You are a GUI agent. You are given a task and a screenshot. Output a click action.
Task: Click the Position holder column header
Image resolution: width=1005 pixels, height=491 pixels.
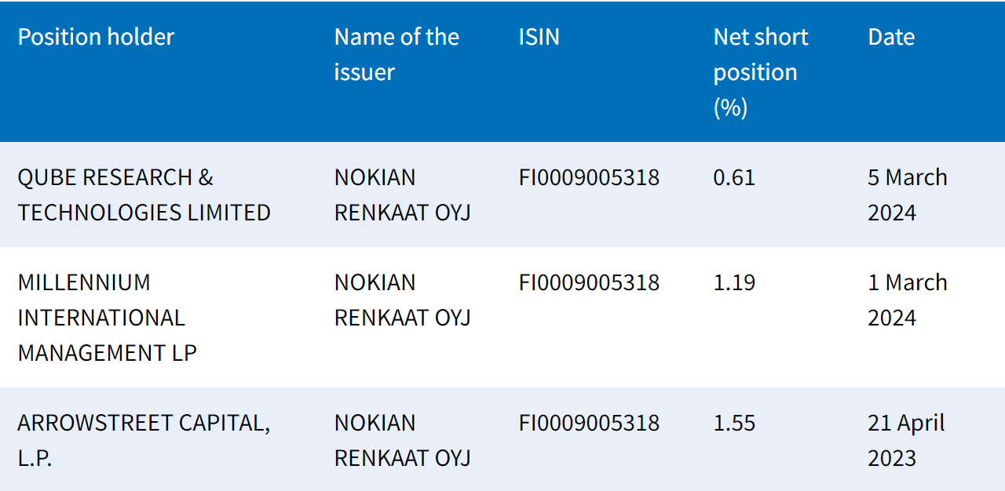(x=96, y=37)
